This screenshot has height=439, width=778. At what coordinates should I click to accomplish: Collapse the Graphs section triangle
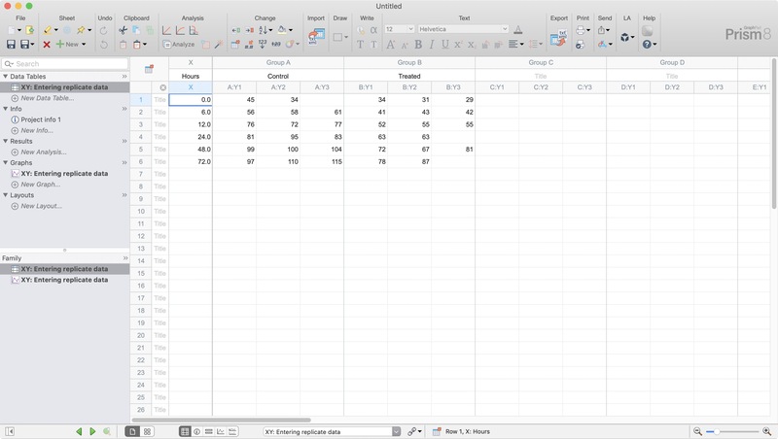tap(6, 162)
